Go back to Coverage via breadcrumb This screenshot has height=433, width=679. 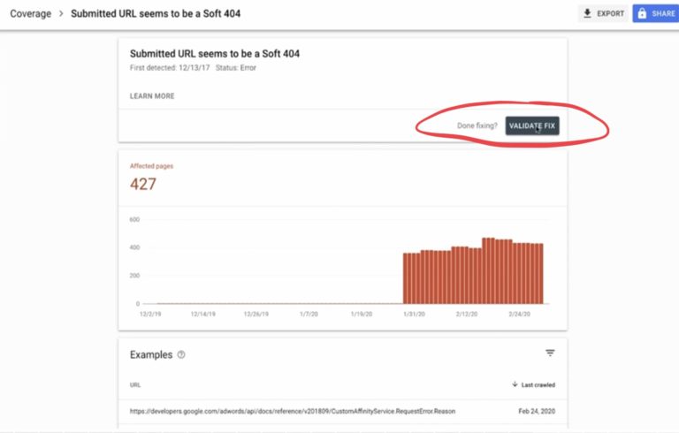pyautogui.click(x=30, y=14)
